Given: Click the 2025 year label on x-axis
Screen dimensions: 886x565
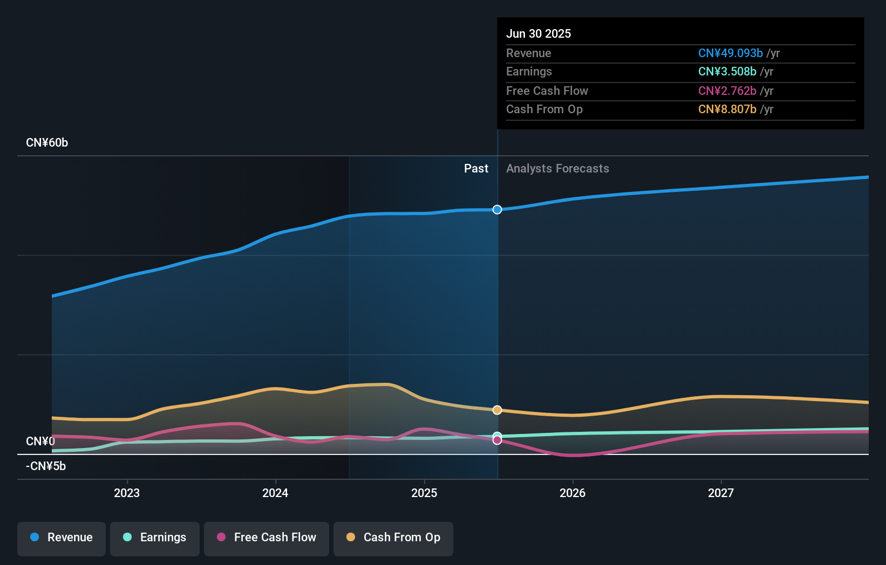Looking at the screenshot, I should [425, 492].
